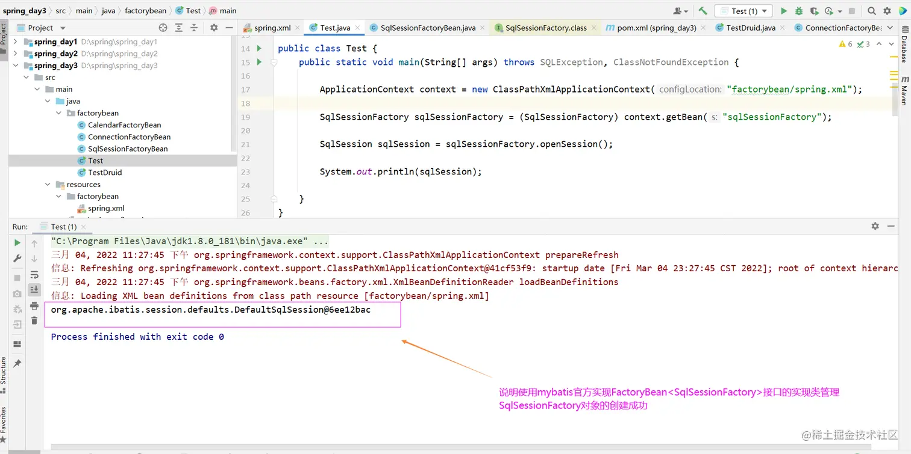Open the Database tool window
Screen dimensions: 911x454
(904, 45)
